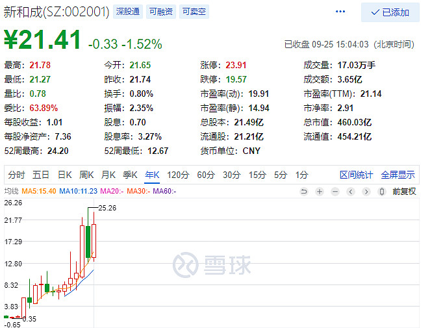Click the MA20:- indicator label
430x328 pixels.
click(x=112, y=191)
